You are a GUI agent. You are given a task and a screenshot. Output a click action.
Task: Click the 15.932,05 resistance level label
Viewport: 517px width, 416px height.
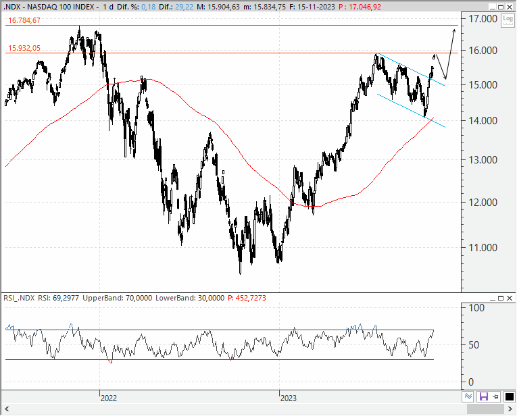(24, 48)
